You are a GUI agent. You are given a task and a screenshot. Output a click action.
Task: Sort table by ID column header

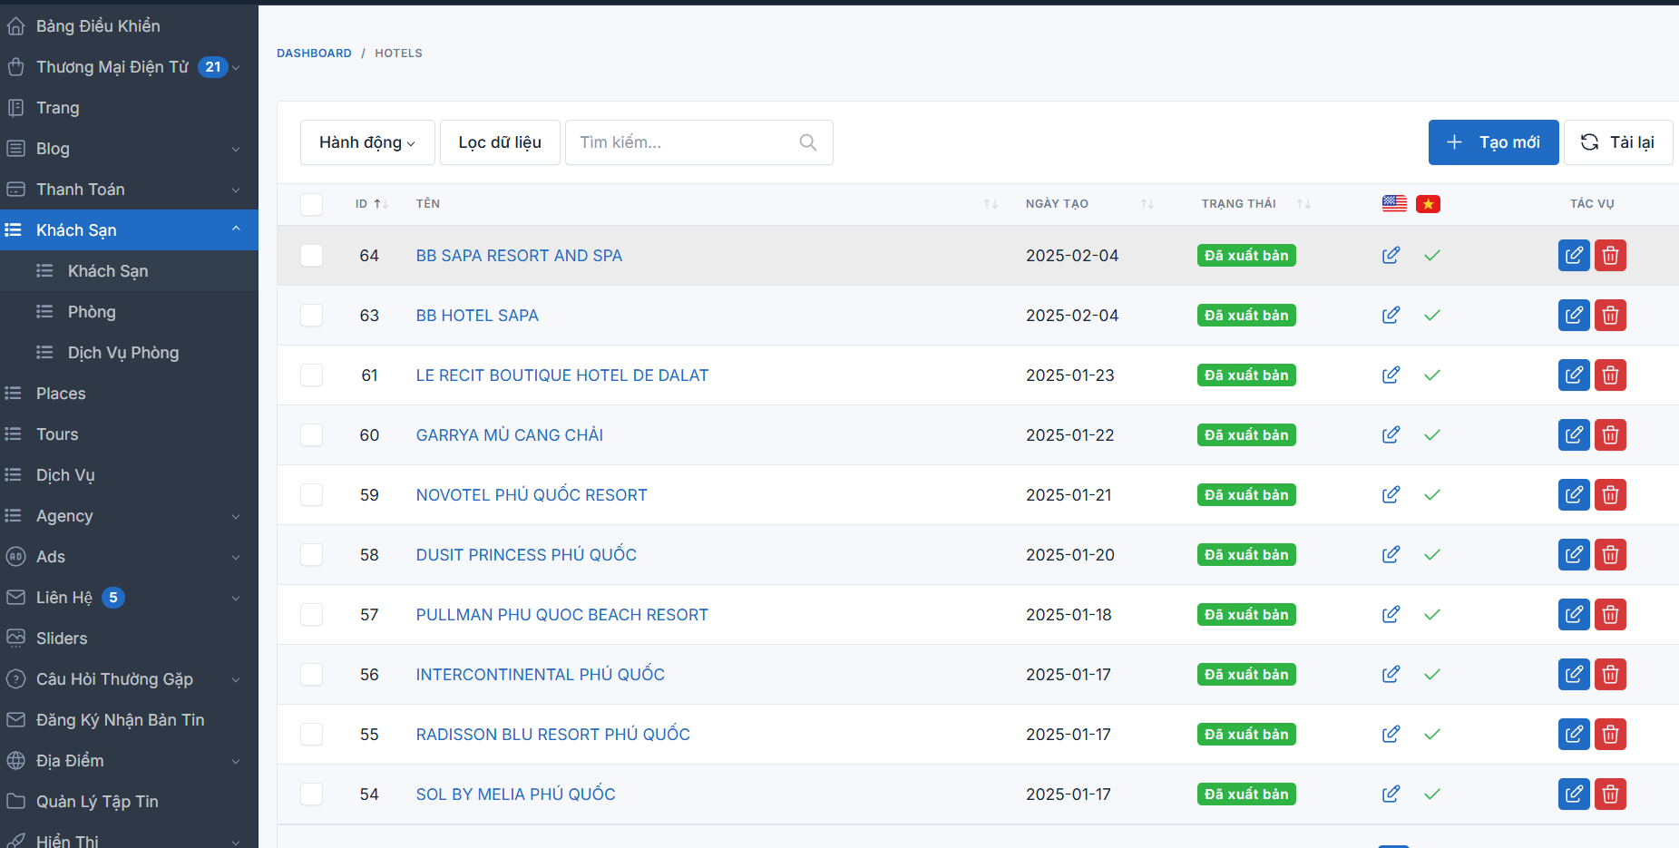[372, 204]
